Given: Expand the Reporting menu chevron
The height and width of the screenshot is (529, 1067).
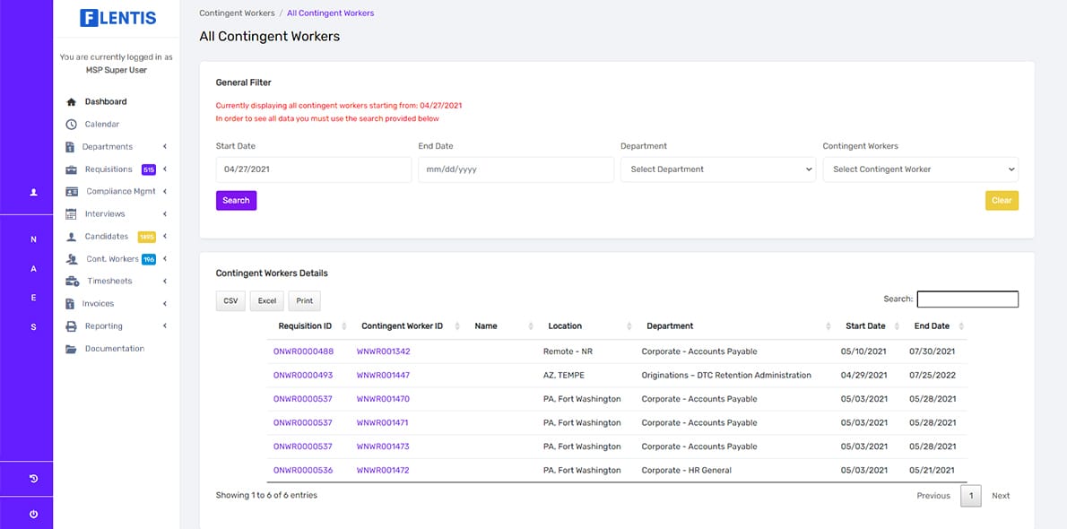Looking at the screenshot, I should 165,326.
